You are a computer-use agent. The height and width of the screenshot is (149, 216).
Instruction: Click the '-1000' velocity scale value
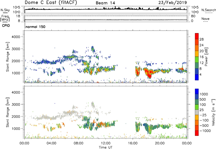(x=205, y=131)
